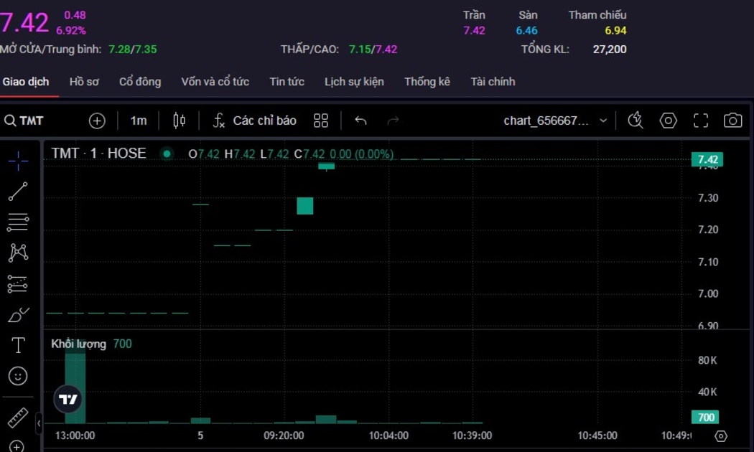The image size is (754, 452).
Task: Open the emoji icons tool
Action: pos(18,375)
